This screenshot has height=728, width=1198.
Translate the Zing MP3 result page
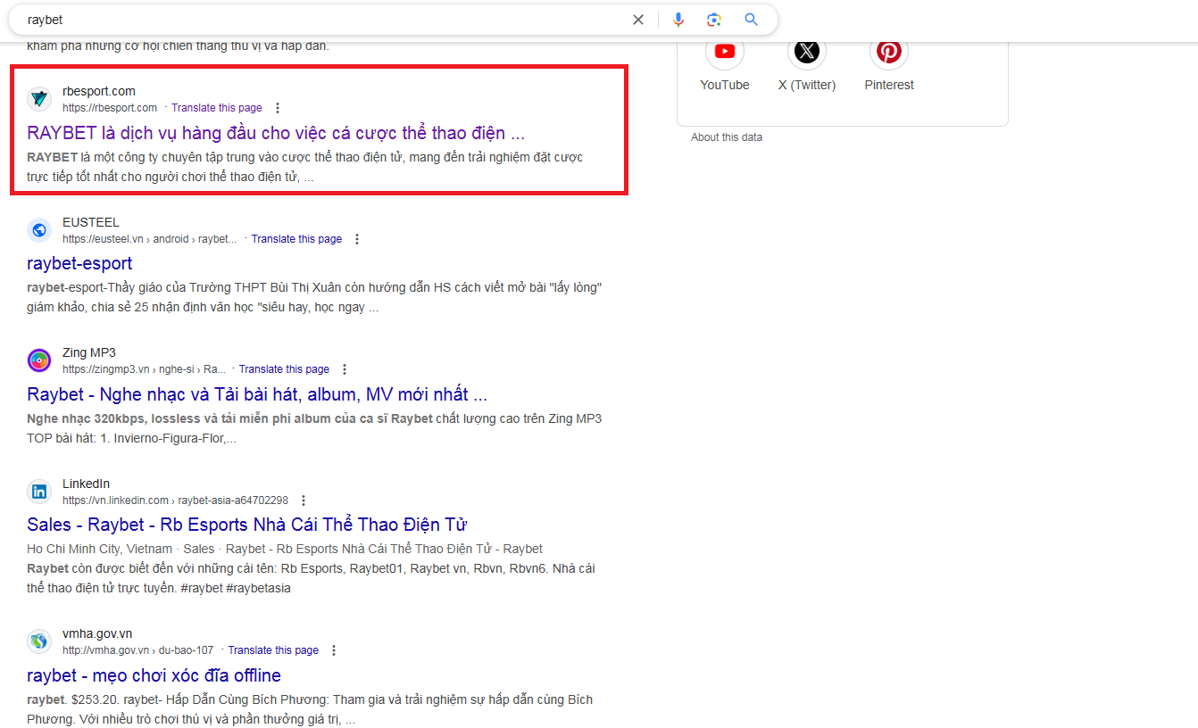284,369
